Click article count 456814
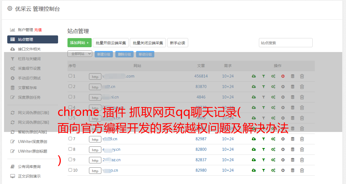Screen dimensions: 346x184 (x=201, y=76)
